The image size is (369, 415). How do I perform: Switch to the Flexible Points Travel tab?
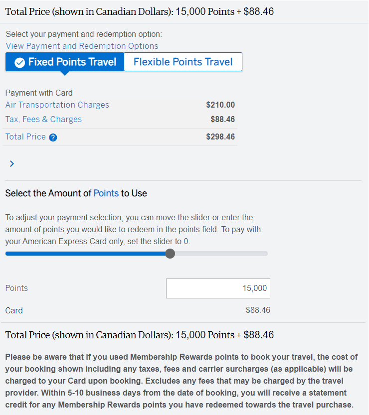coord(183,62)
